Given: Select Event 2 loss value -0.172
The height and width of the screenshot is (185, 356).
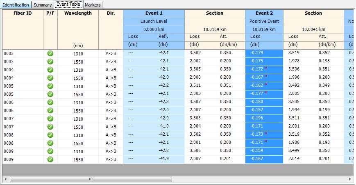Looking at the screenshot, I should click(256, 69).
